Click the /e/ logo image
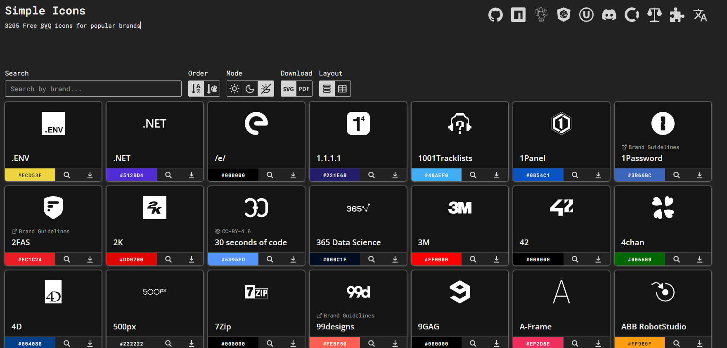The height and width of the screenshot is (348, 727). coord(256,123)
